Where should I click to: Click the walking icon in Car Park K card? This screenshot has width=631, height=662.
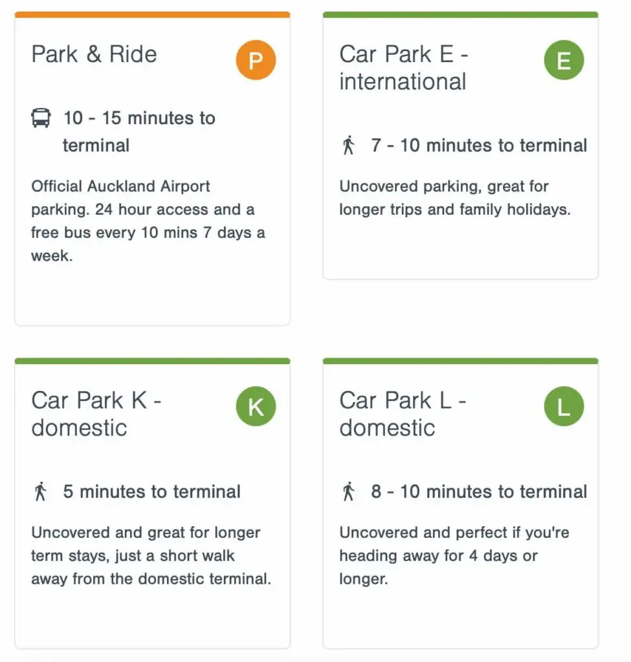tap(41, 491)
